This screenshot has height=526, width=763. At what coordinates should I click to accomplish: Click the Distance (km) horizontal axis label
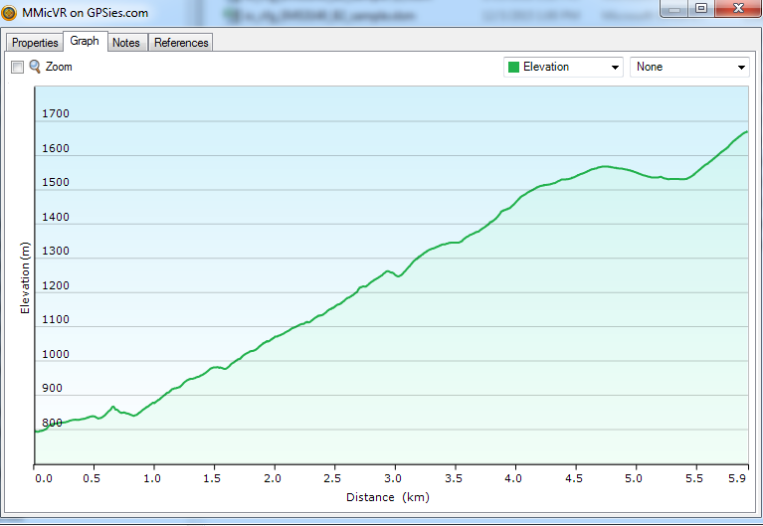click(x=387, y=497)
